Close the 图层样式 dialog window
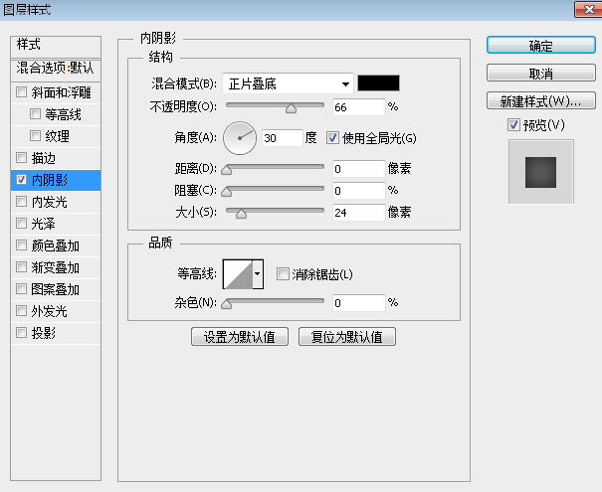The image size is (602, 492). [x=588, y=9]
